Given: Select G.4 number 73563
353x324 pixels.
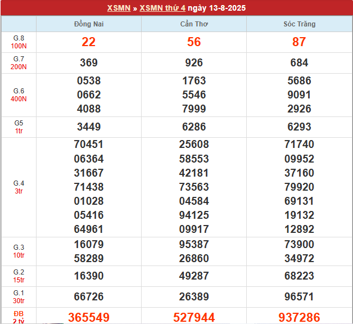Looking at the screenshot, I should [194, 187].
